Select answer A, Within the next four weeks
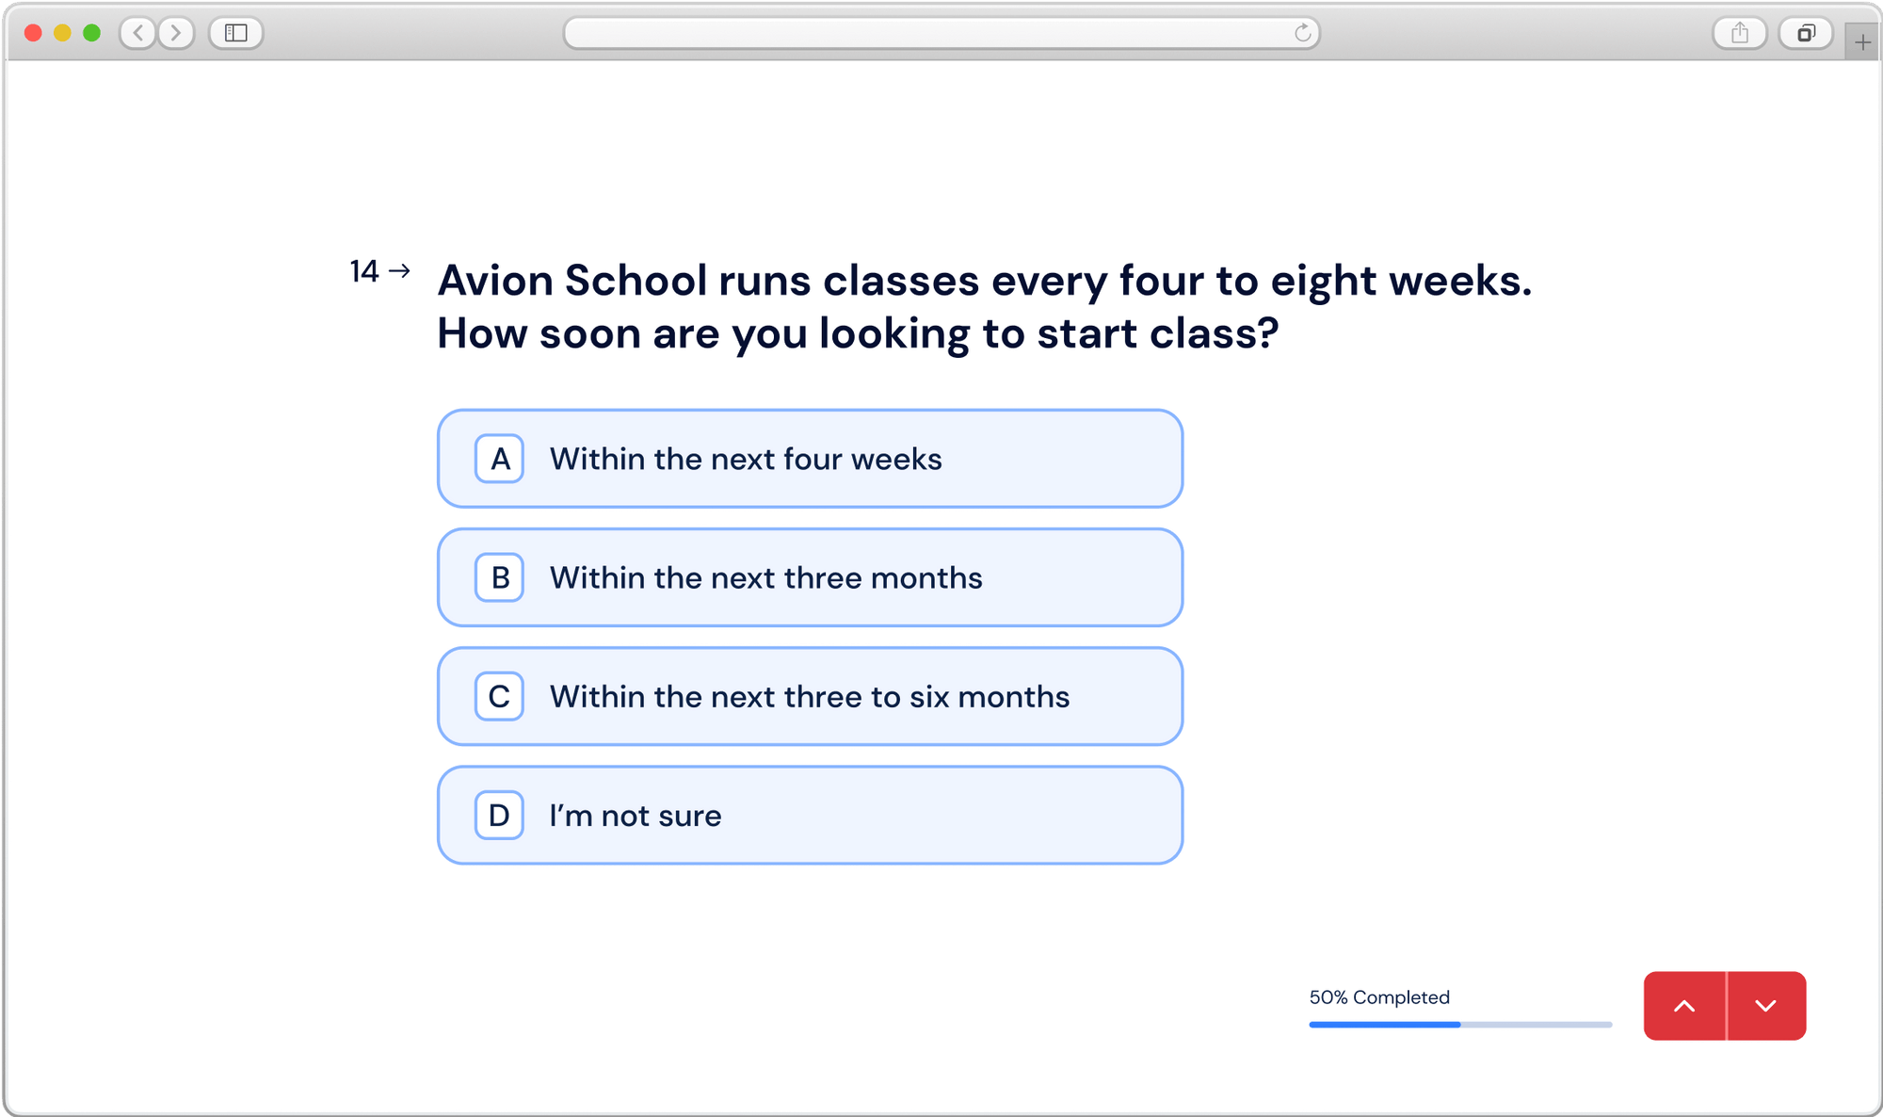This screenshot has width=1883, height=1117. tap(810, 459)
